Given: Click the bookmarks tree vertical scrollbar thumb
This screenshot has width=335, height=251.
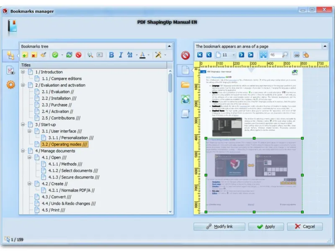Looking at the screenshot, I should pos(170,83).
